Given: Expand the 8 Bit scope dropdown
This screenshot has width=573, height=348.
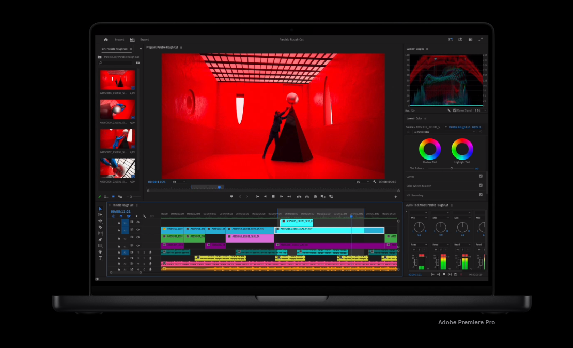Looking at the screenshot, I should [x=480, y=110].
